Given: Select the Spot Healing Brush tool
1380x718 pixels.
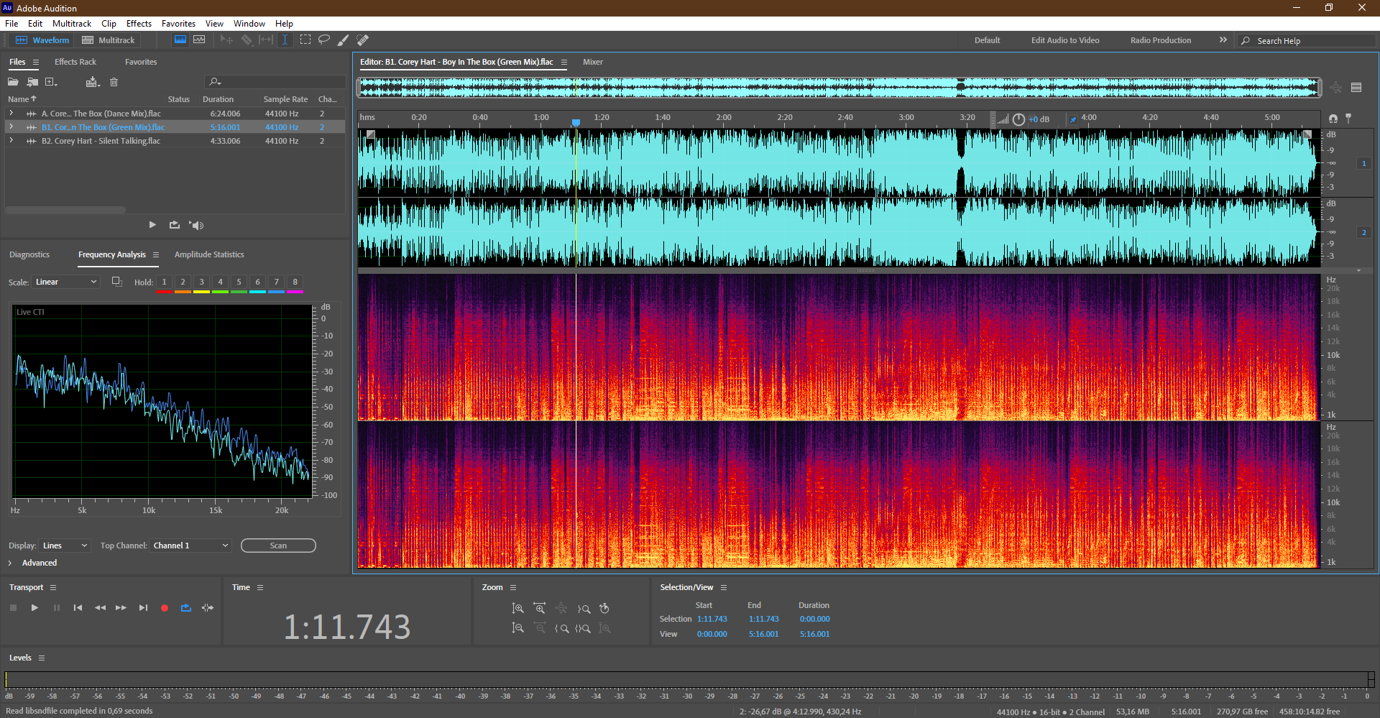Looking at the screenshot, I should coord(363,40).
